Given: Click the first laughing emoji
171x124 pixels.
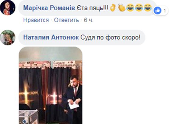Looking at the screenshot, I should pos(130,8).
